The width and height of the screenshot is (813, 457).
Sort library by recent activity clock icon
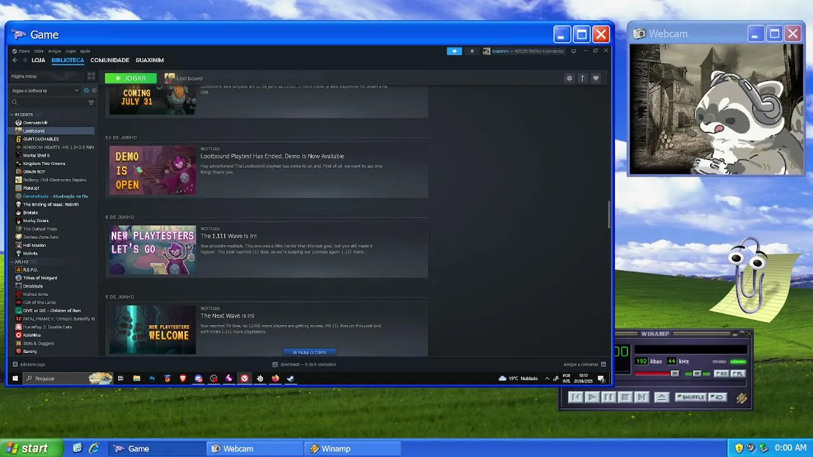click(x=86, y=91)
